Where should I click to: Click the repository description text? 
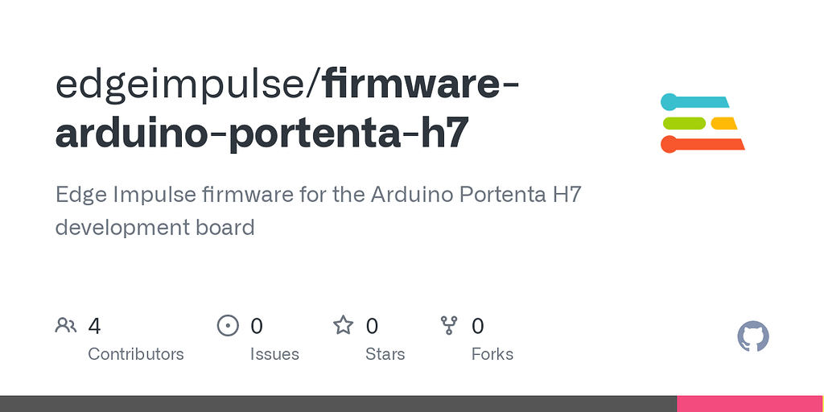[x=319, y=212]
